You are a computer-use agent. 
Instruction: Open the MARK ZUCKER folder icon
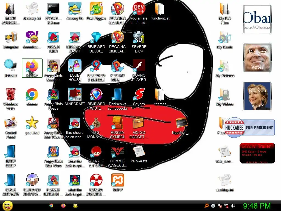(x=10, y=13)
